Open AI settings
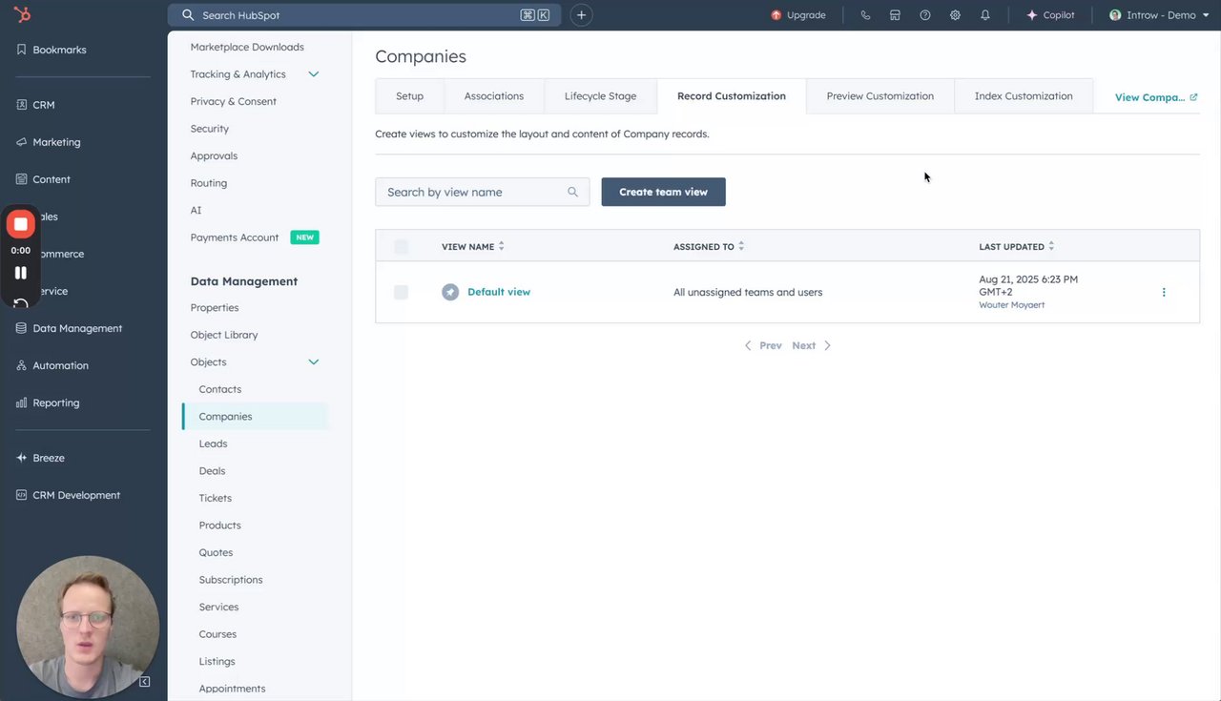Image resolution: width=1221 pixels, height=701 pixels. (196, 210)
